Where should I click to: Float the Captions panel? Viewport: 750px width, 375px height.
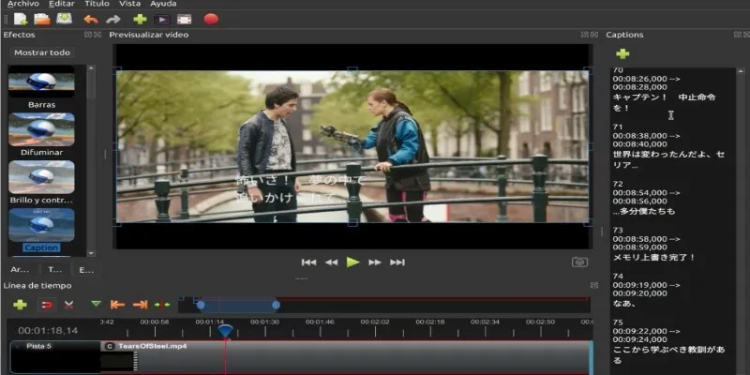[737, 35]
